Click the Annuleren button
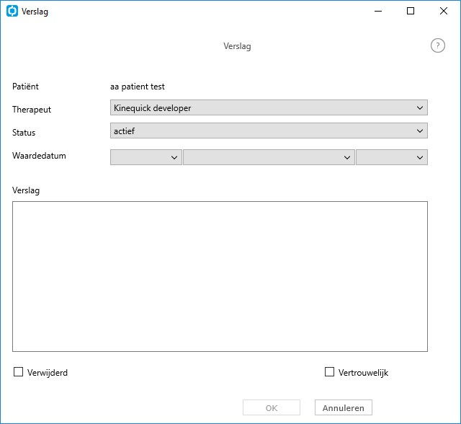Image resolution: width=461 pixels, height=424 pixels. [x=344, y=407]
